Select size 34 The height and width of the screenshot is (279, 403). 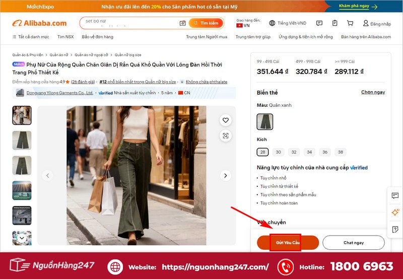click(309, 152)
